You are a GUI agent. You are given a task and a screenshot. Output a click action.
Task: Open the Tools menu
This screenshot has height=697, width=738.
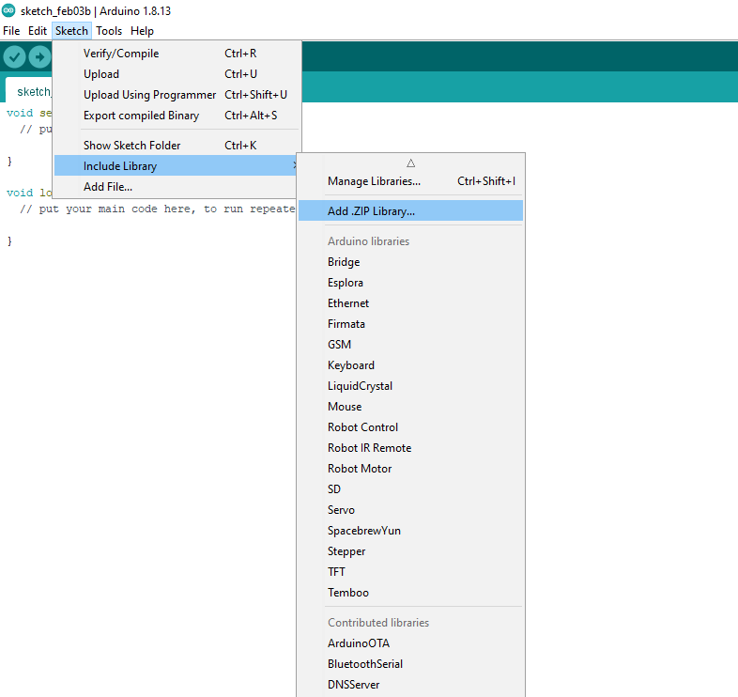109,31
